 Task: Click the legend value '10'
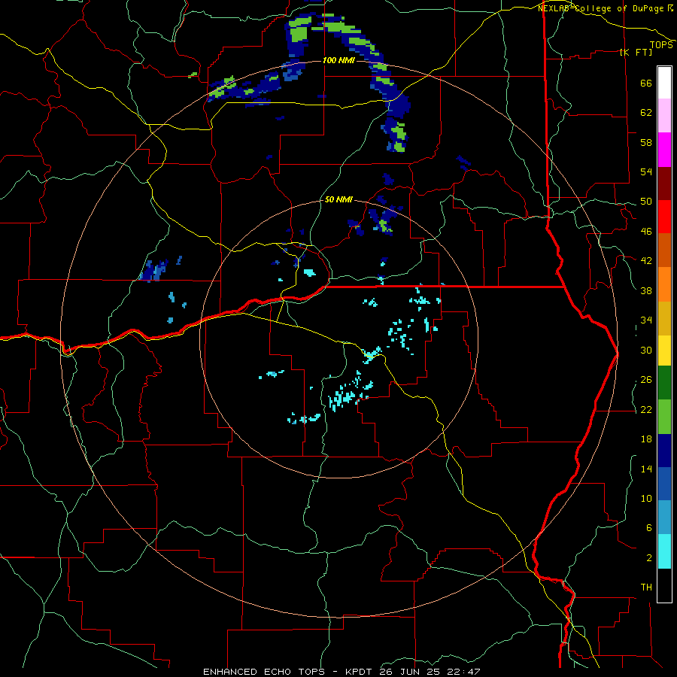tap(646, 499)
